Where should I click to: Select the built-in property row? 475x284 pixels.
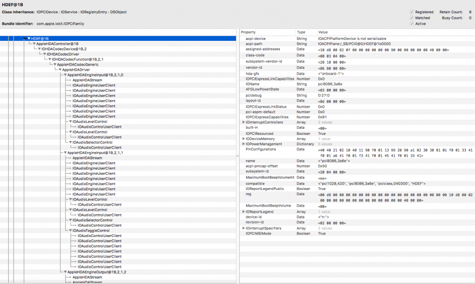(x=357, y=128)
